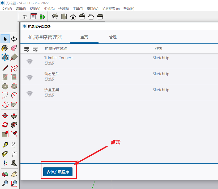Click the 3D Text tool
The height and width of the screenshot is (189, 218).
(14, 163)
